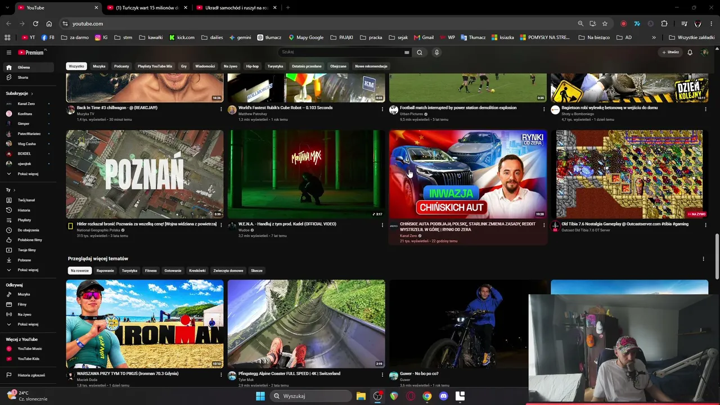Click the Utwórz create button

point(670,52)
